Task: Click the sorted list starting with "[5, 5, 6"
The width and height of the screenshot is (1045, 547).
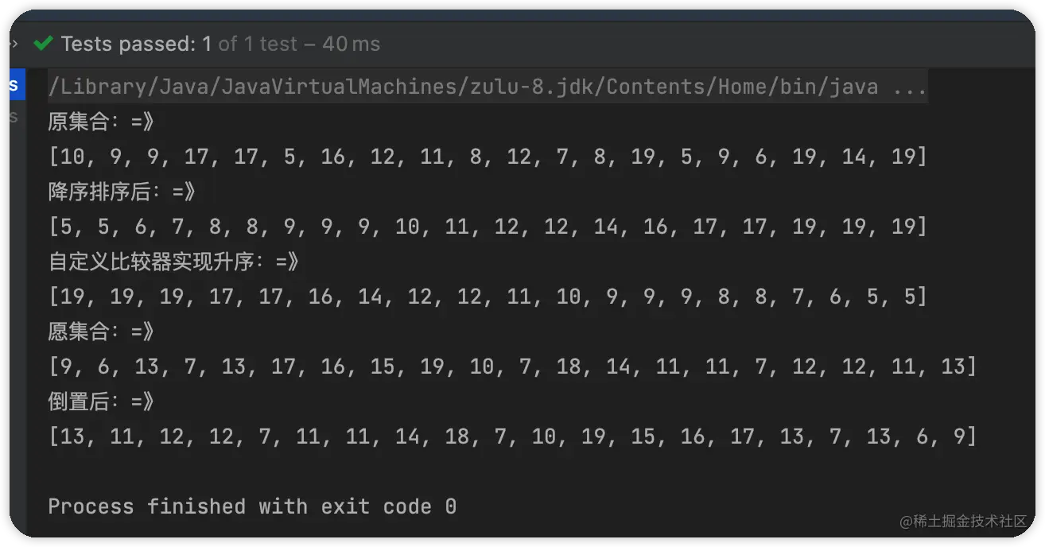Action: (487, 227)
